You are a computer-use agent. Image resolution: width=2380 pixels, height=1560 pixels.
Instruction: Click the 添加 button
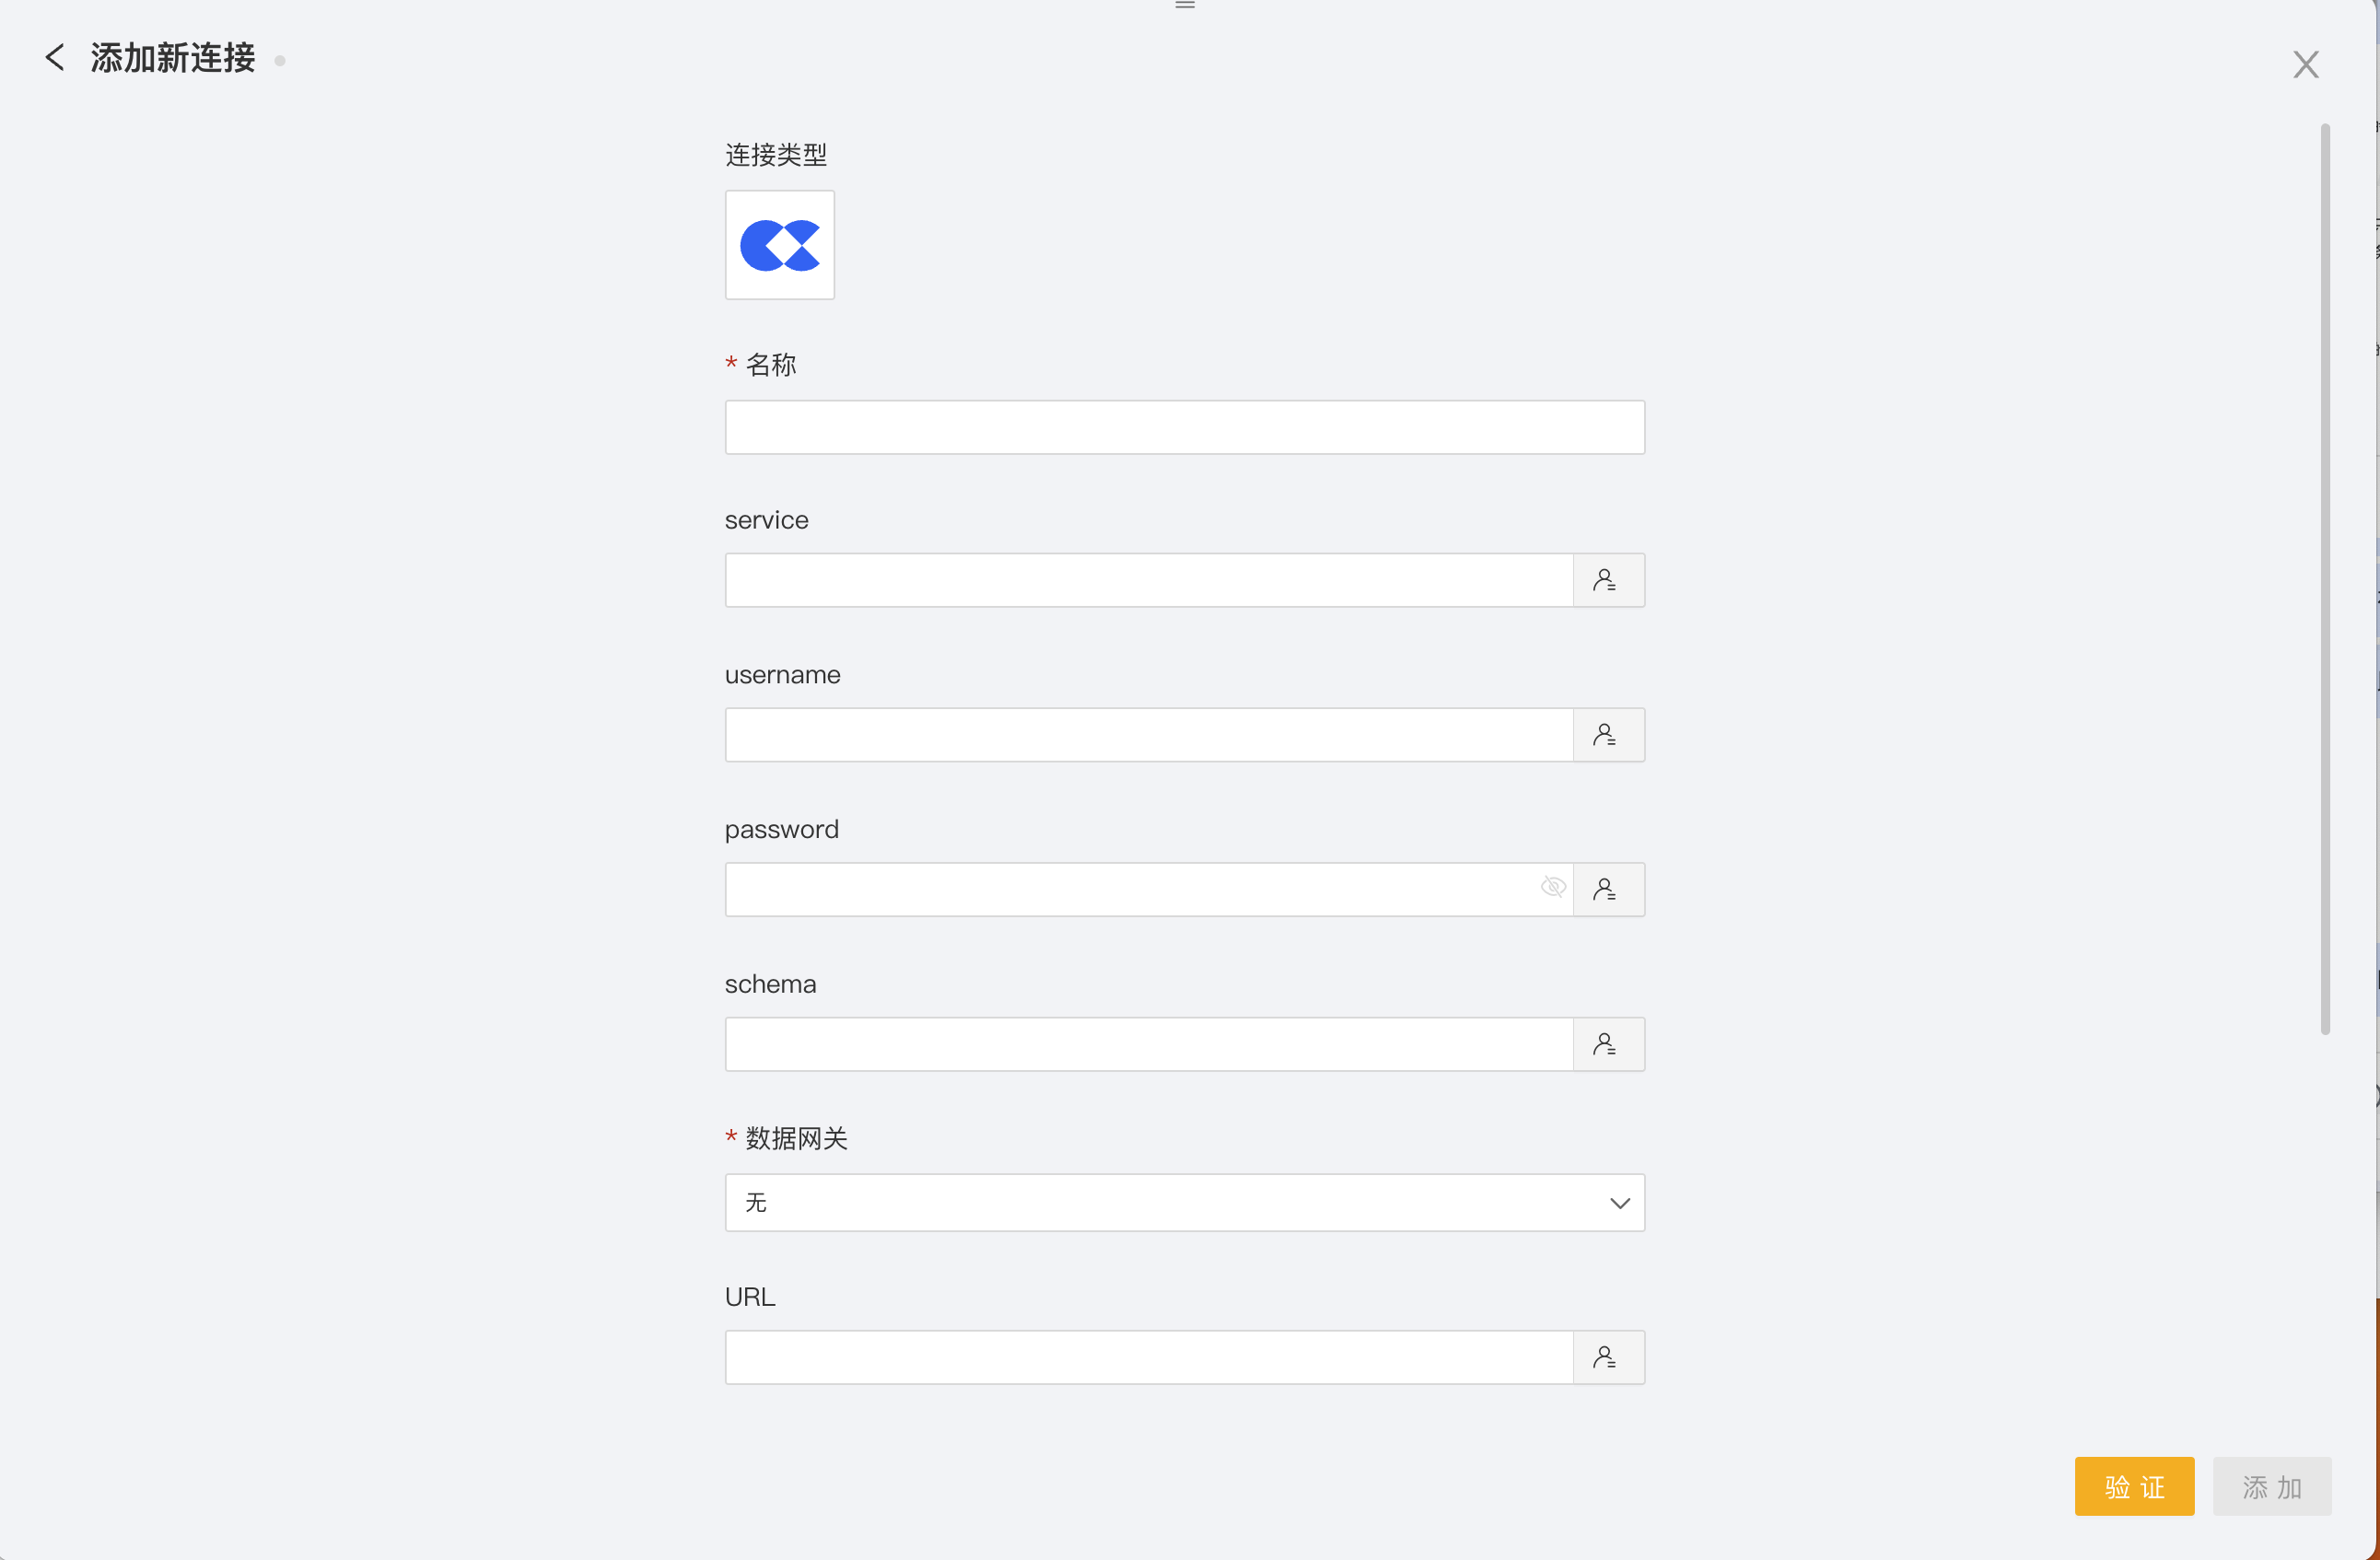[2271, 1486]
